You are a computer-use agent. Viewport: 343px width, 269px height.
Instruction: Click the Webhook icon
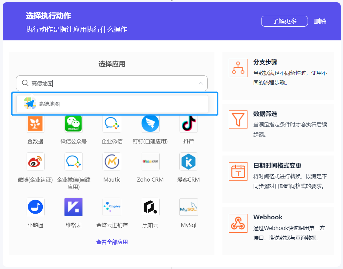pyautogui.click(x=238, y=223)
